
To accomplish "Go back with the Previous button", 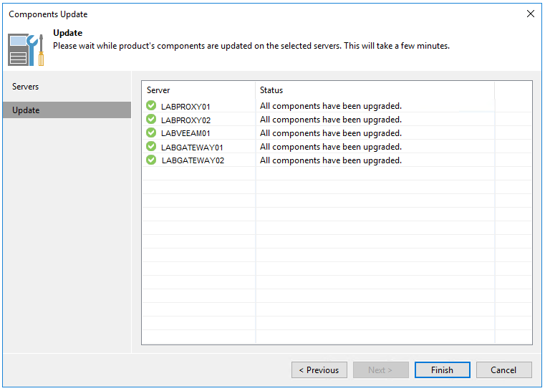I will (319, 370).
